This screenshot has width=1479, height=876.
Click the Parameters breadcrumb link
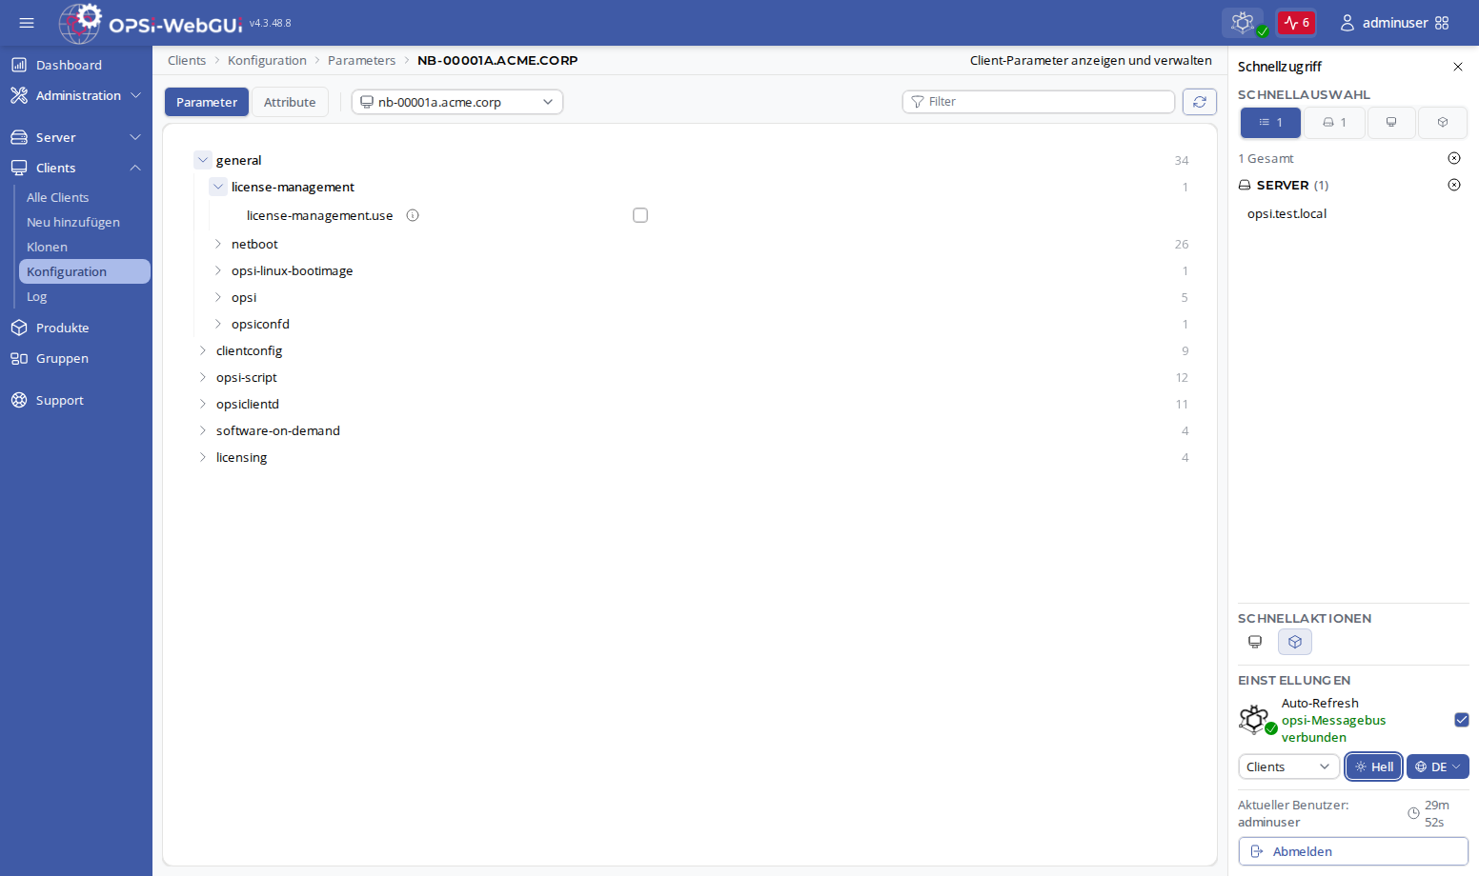pos(361,60)
